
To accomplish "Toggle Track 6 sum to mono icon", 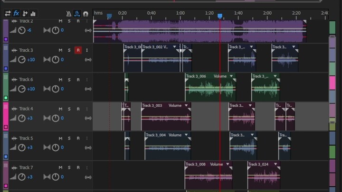I will 88,89.
